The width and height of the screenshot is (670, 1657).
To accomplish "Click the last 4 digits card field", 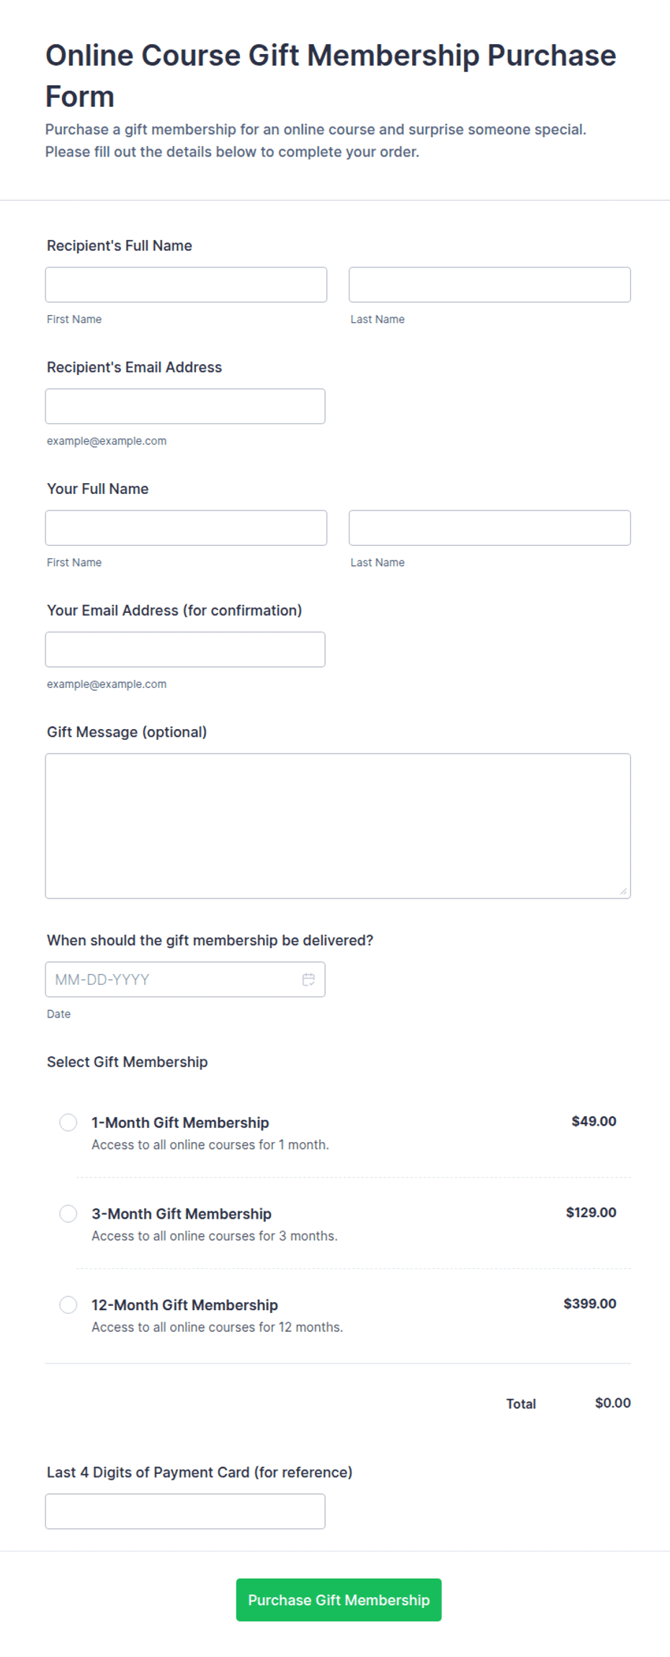I will pos(185,1511).
